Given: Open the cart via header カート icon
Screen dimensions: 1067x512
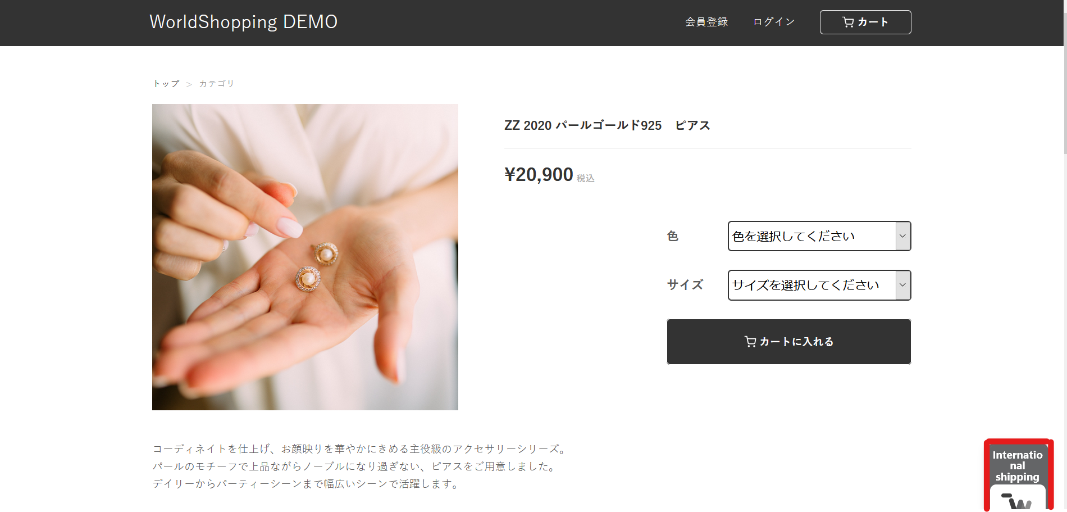Looking at the screenshot, I should [x=865, y=22].
